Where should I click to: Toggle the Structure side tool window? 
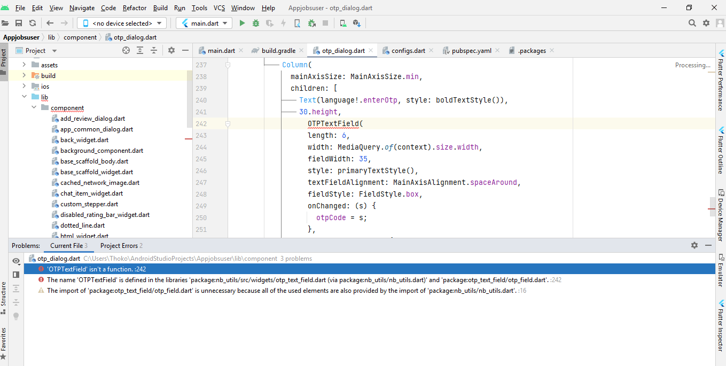pyautogui.click(x=4, y=299)
